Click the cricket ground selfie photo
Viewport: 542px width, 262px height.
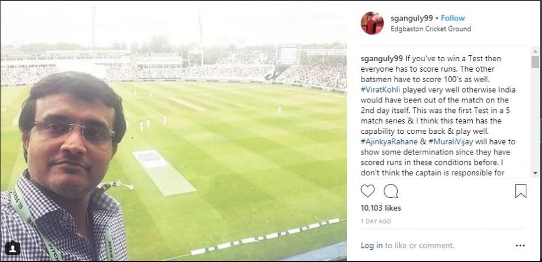[x=173, y=131]
